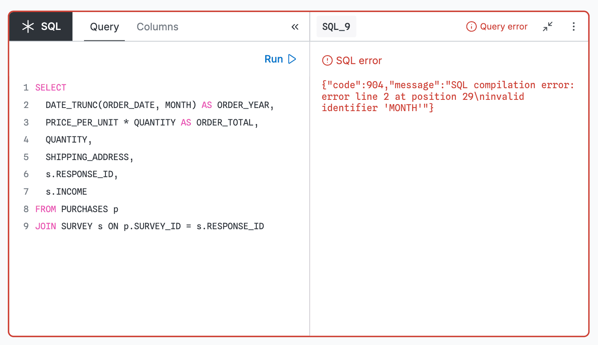The image size is (598, 345).
Task: Click p.SURVEY_ID in the join condition
Action: point(152,227)
